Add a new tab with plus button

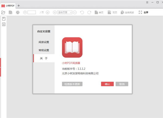[18, 6]
